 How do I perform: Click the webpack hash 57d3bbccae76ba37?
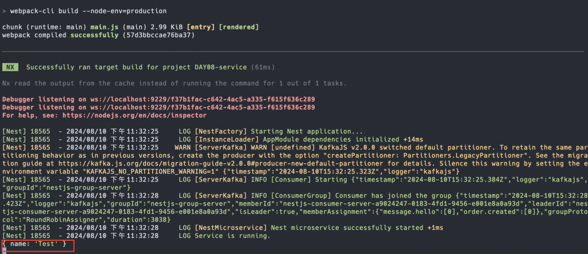pyautogui.click(x=158, y=36)
